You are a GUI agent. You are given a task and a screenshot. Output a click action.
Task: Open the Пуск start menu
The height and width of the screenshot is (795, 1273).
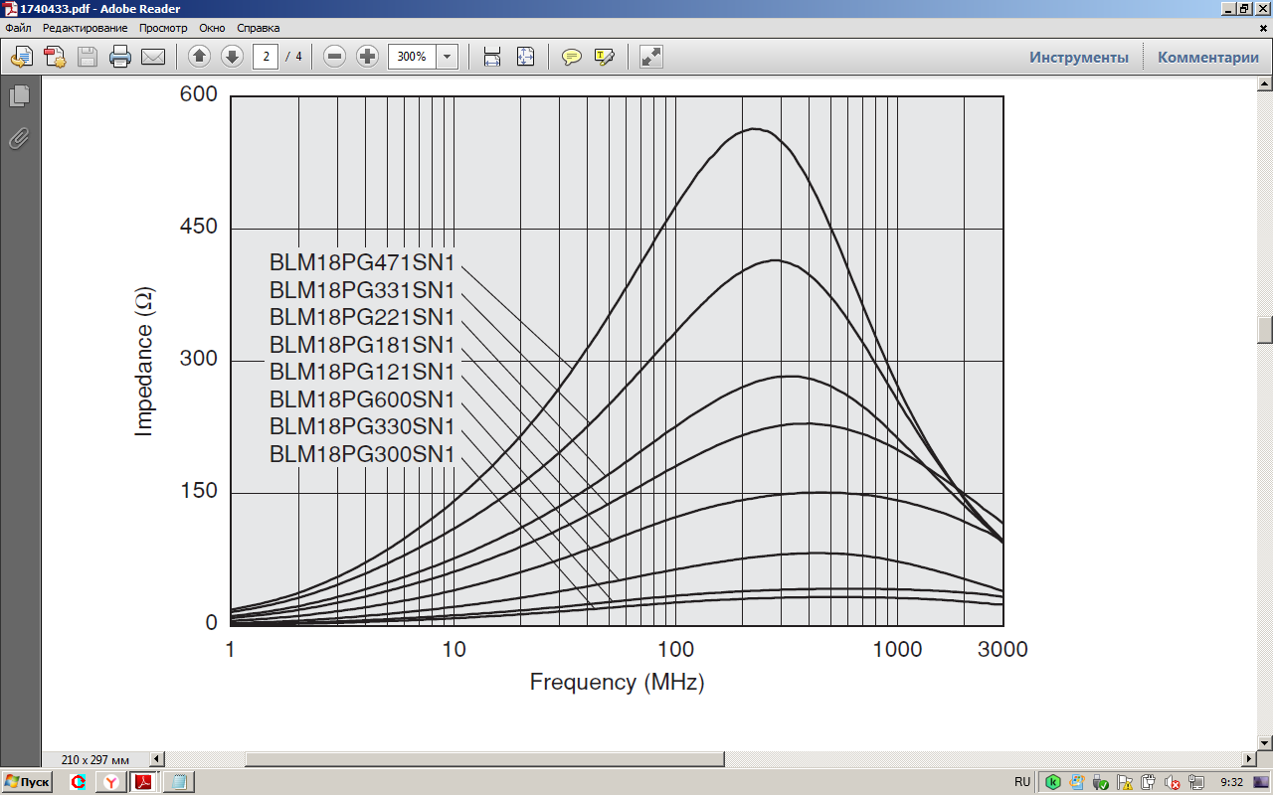coord(28,782)
